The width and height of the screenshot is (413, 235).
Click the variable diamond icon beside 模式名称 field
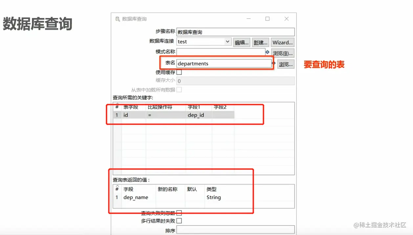(267, 52)
